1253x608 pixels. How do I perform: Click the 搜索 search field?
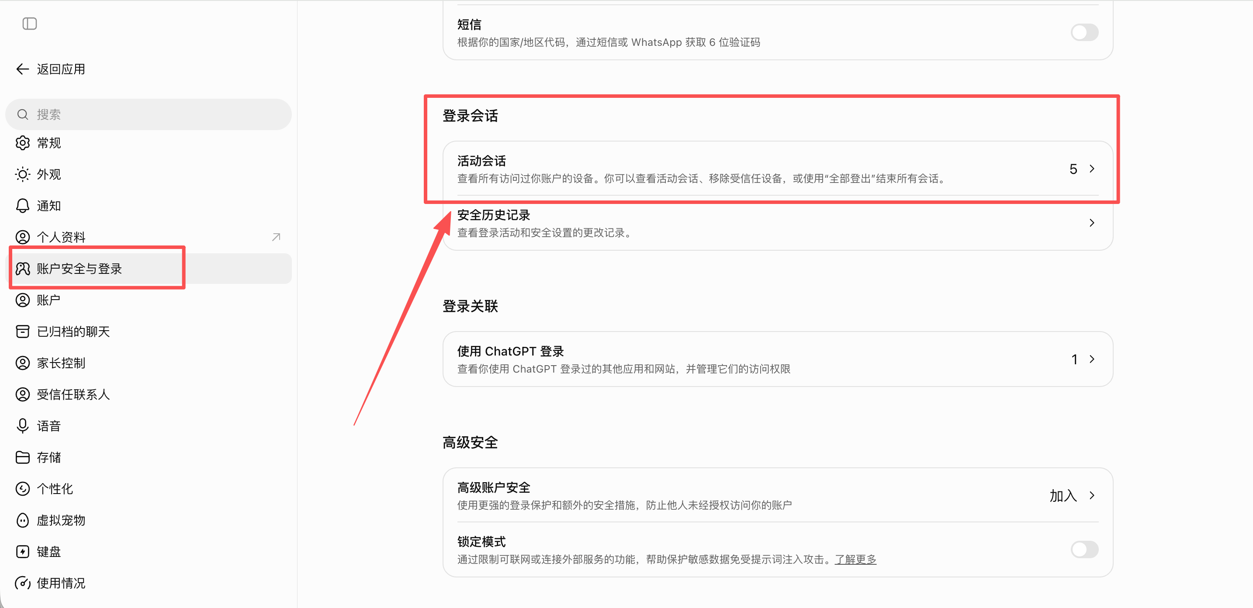tap(149, 114)
